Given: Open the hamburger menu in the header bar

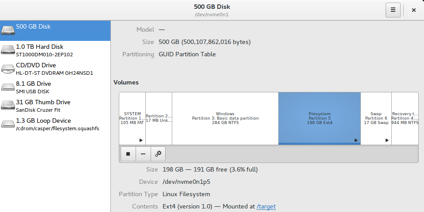Looking at the screenshot, I should 393,10.
